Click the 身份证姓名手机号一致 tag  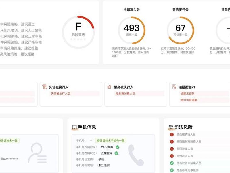pyautogui.click(x=111, y=141)
